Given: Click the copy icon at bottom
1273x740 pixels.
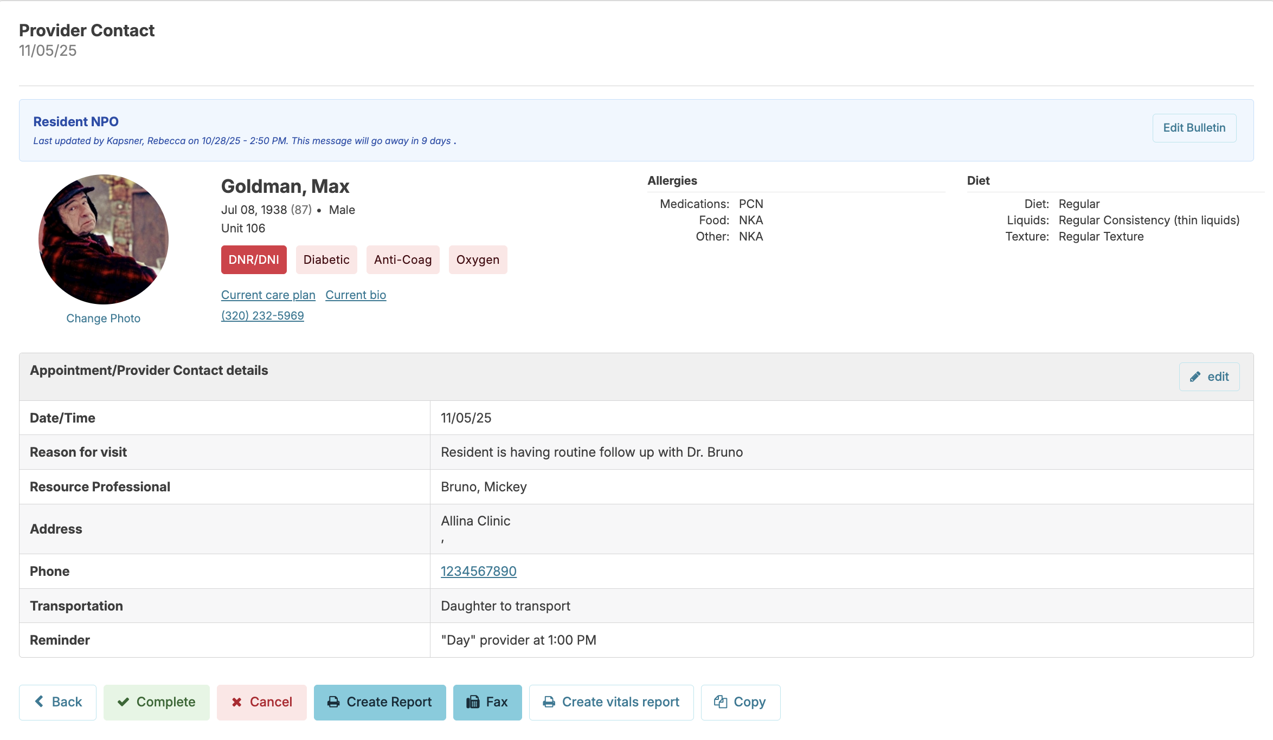Looking at the screenshot, I should tap(720, 702).
